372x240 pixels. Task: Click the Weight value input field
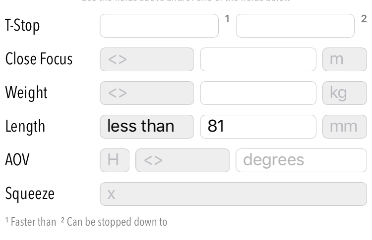258,93
